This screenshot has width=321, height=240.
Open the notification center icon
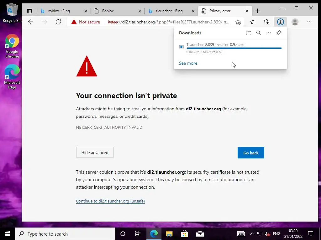(311, 234)
